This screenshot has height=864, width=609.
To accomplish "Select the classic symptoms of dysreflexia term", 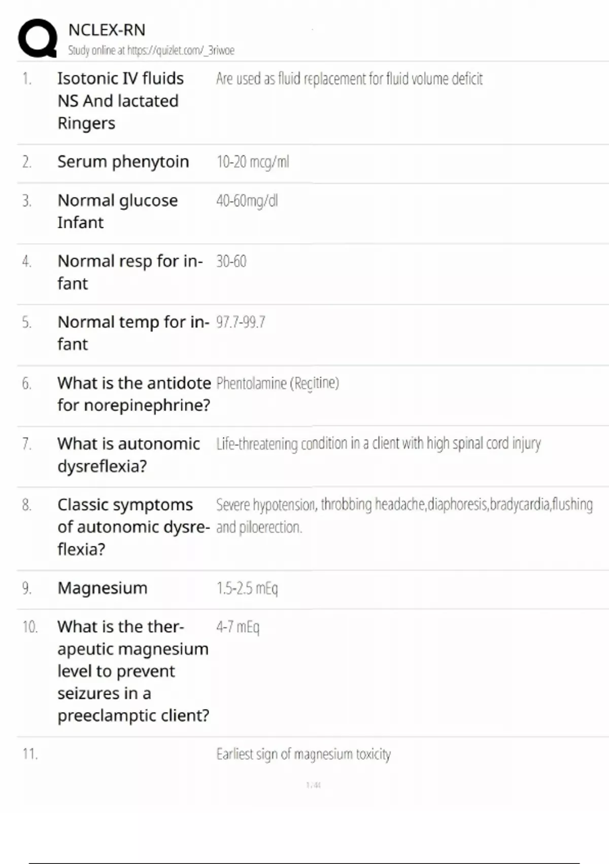I will (x=133, y=527).
